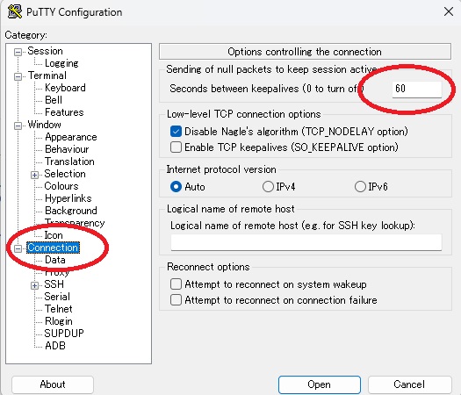Enable reconnect on connection failure

point(176,300)
